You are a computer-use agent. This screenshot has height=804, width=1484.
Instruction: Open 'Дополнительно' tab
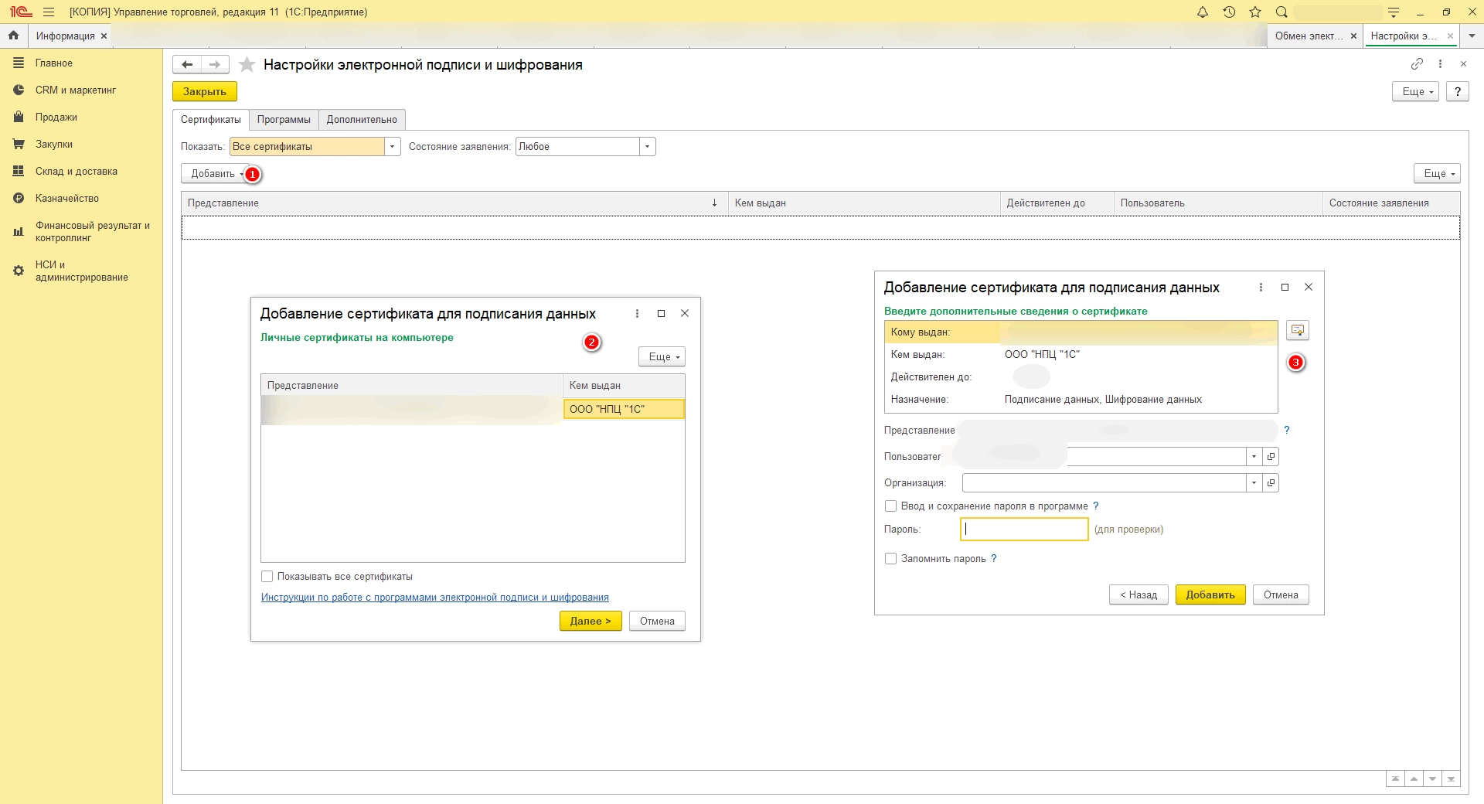pos(362,120)
